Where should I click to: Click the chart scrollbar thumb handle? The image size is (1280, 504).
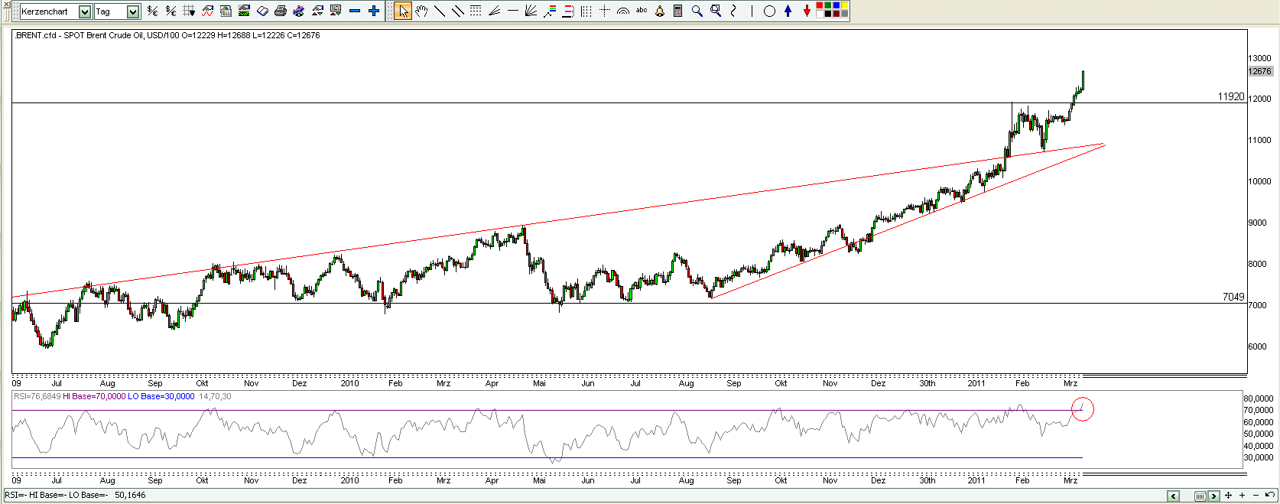(1200, 496)
